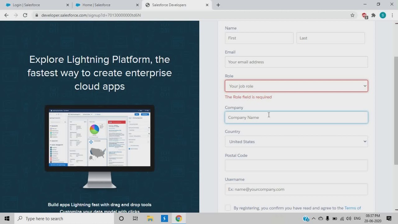This screenshot has width=398, height=224.
Task: Open the red ad-blocker extension icon
Action: tap(364, 15)
